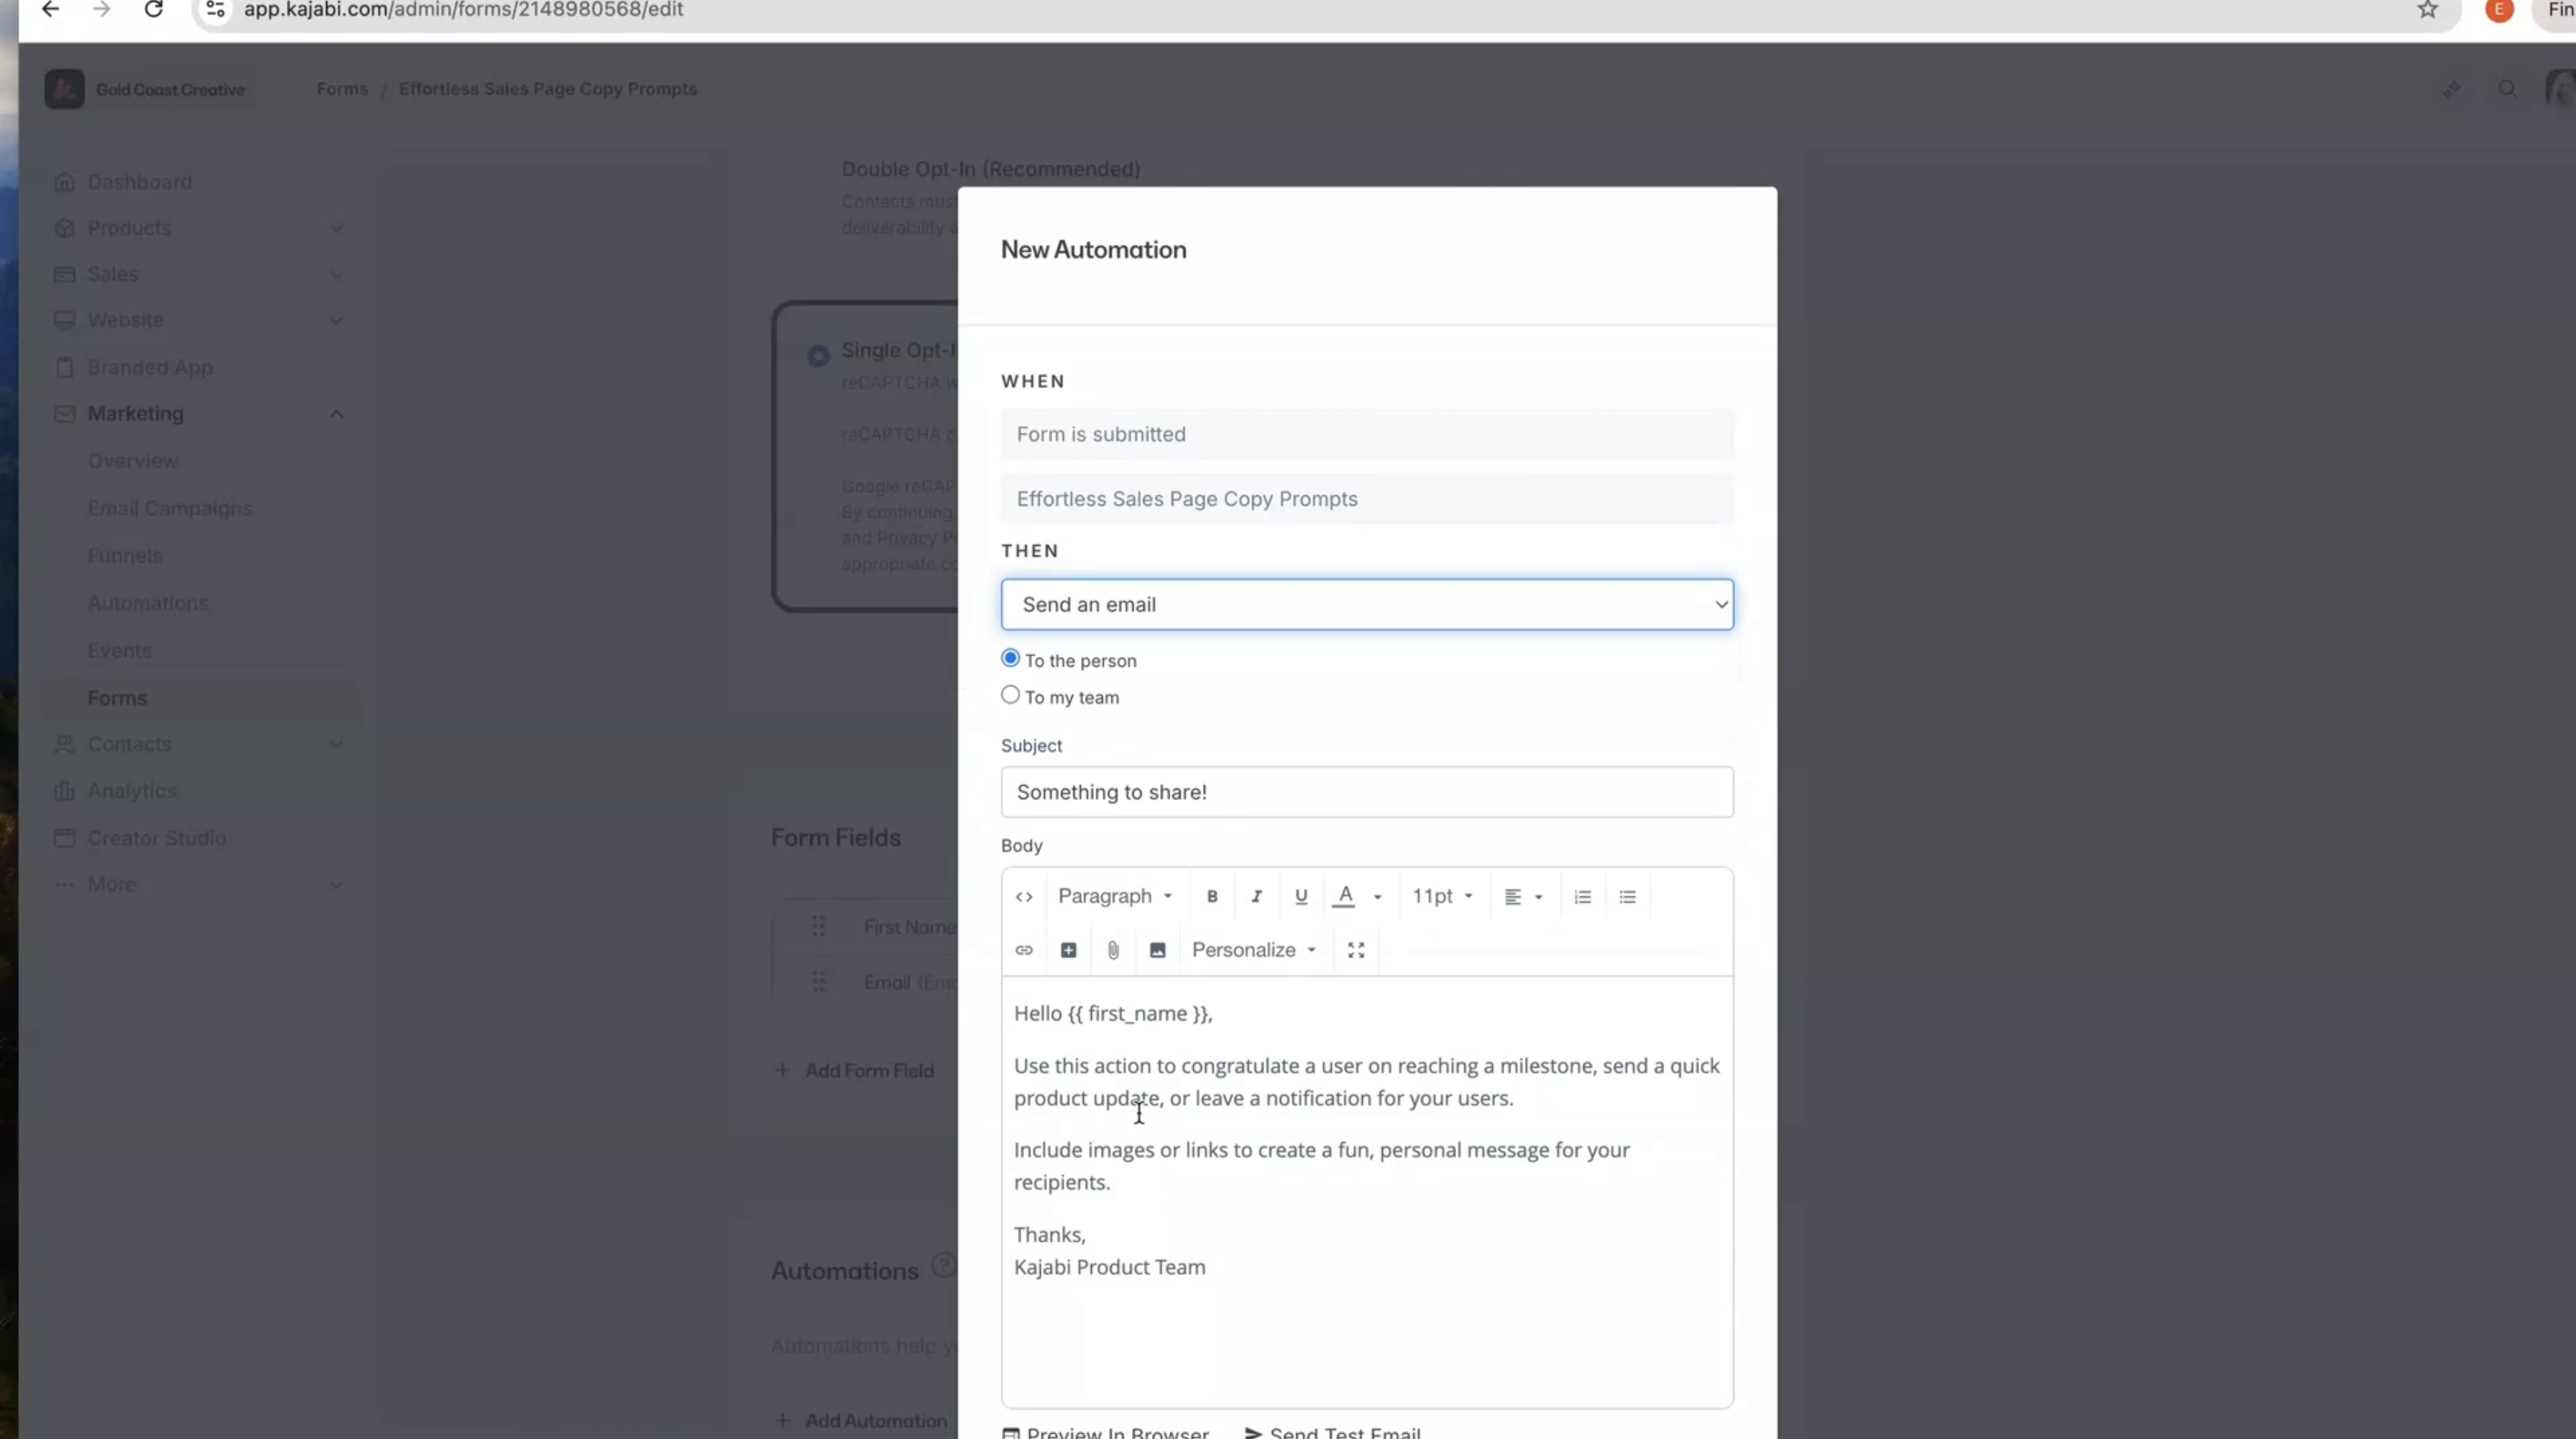Apply italic formatting in the email editor
The image size is (2576, 1439).
pyautogui.click(x=1256, y=896)
